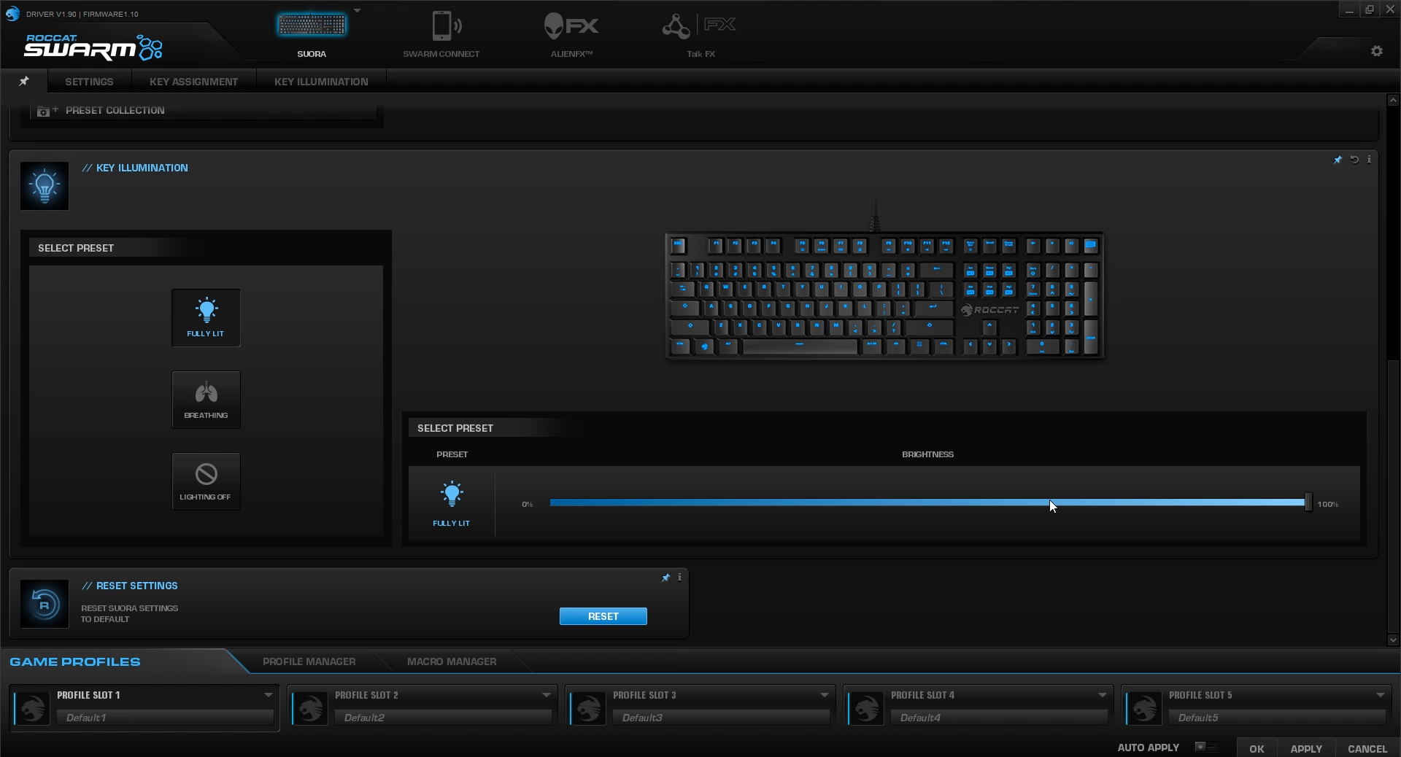Click the Preset Collection camera icon
1401x757 pixels.
(x=46, y=111)
